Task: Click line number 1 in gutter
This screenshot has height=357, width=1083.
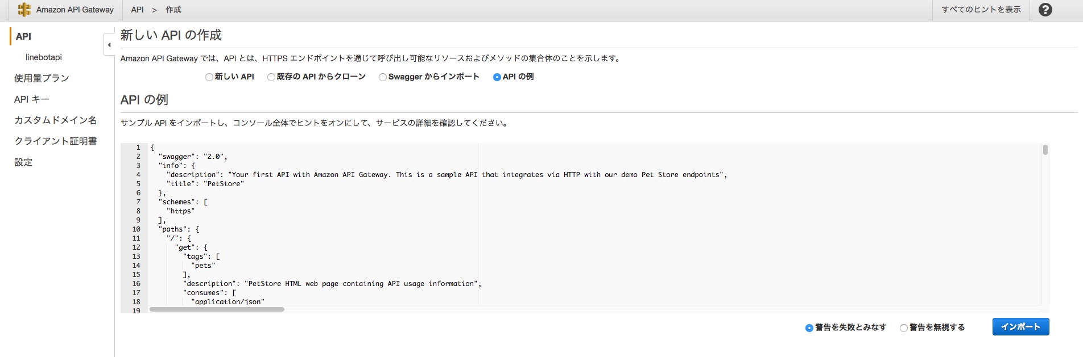Action: 138,148
